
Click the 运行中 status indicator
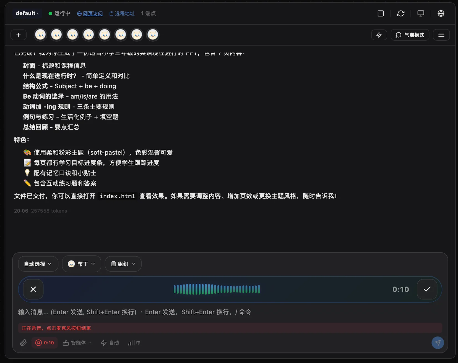point(59,14)
